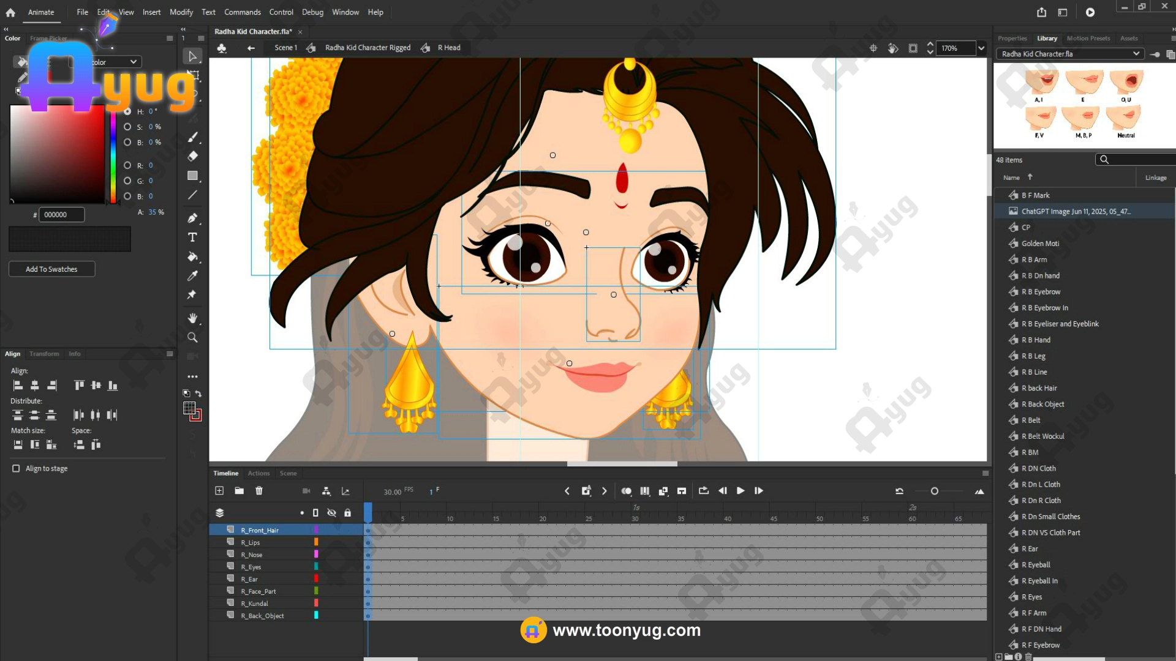Screen dimensions: 1176x661
Task: Expand the color type dropdown
Action: pos(133,62)
